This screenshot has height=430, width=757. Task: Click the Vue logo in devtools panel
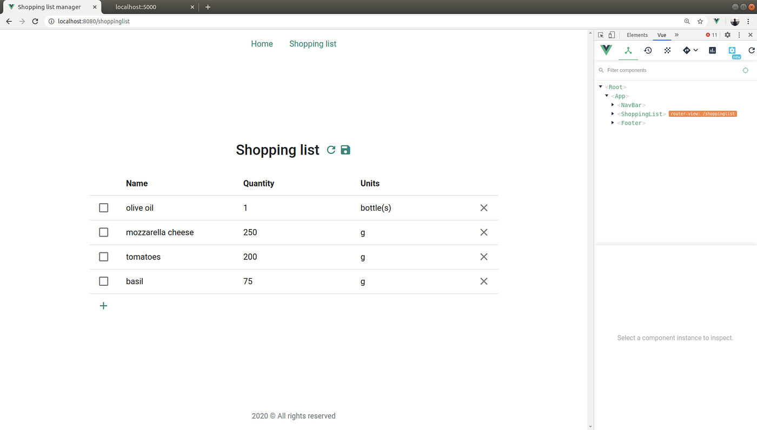[606, 50]
